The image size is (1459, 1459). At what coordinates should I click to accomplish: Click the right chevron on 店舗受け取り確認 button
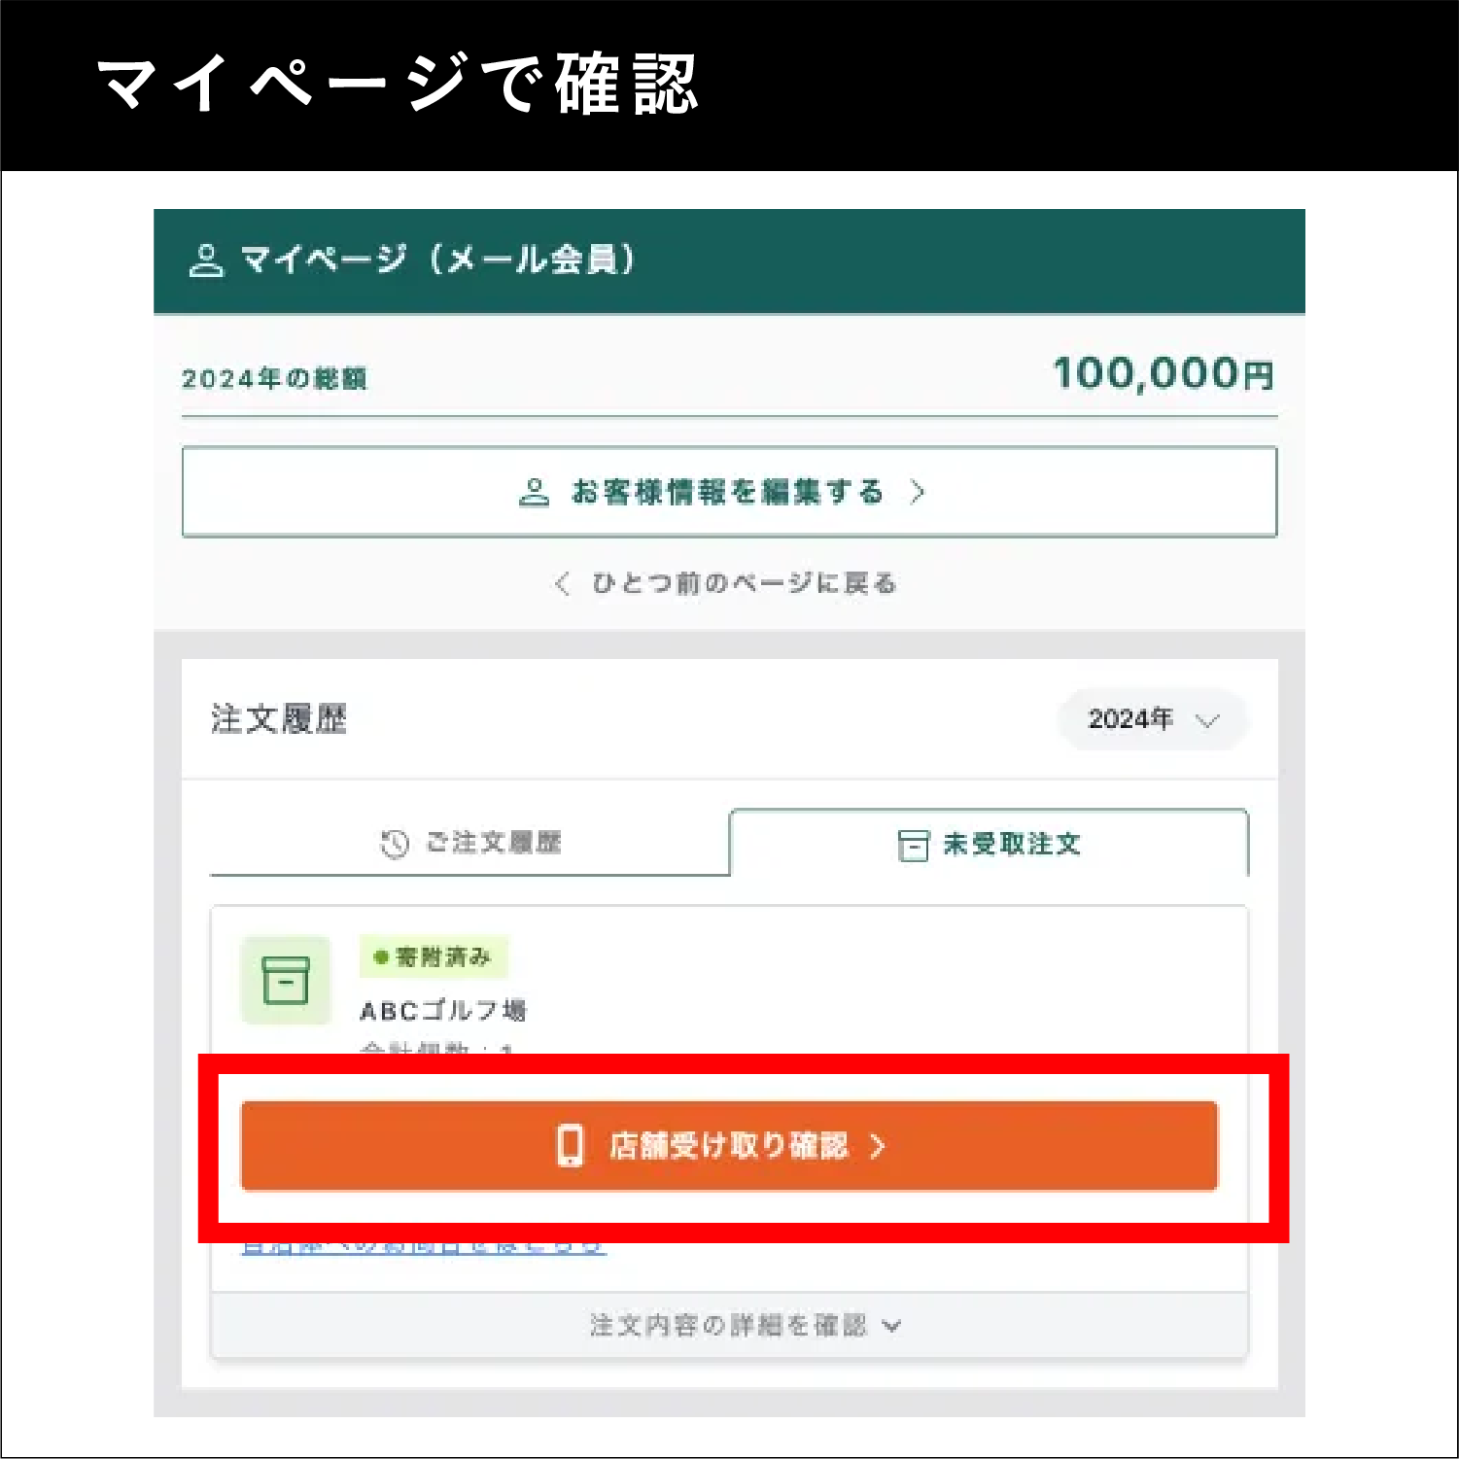click(x=878, y=1146)
